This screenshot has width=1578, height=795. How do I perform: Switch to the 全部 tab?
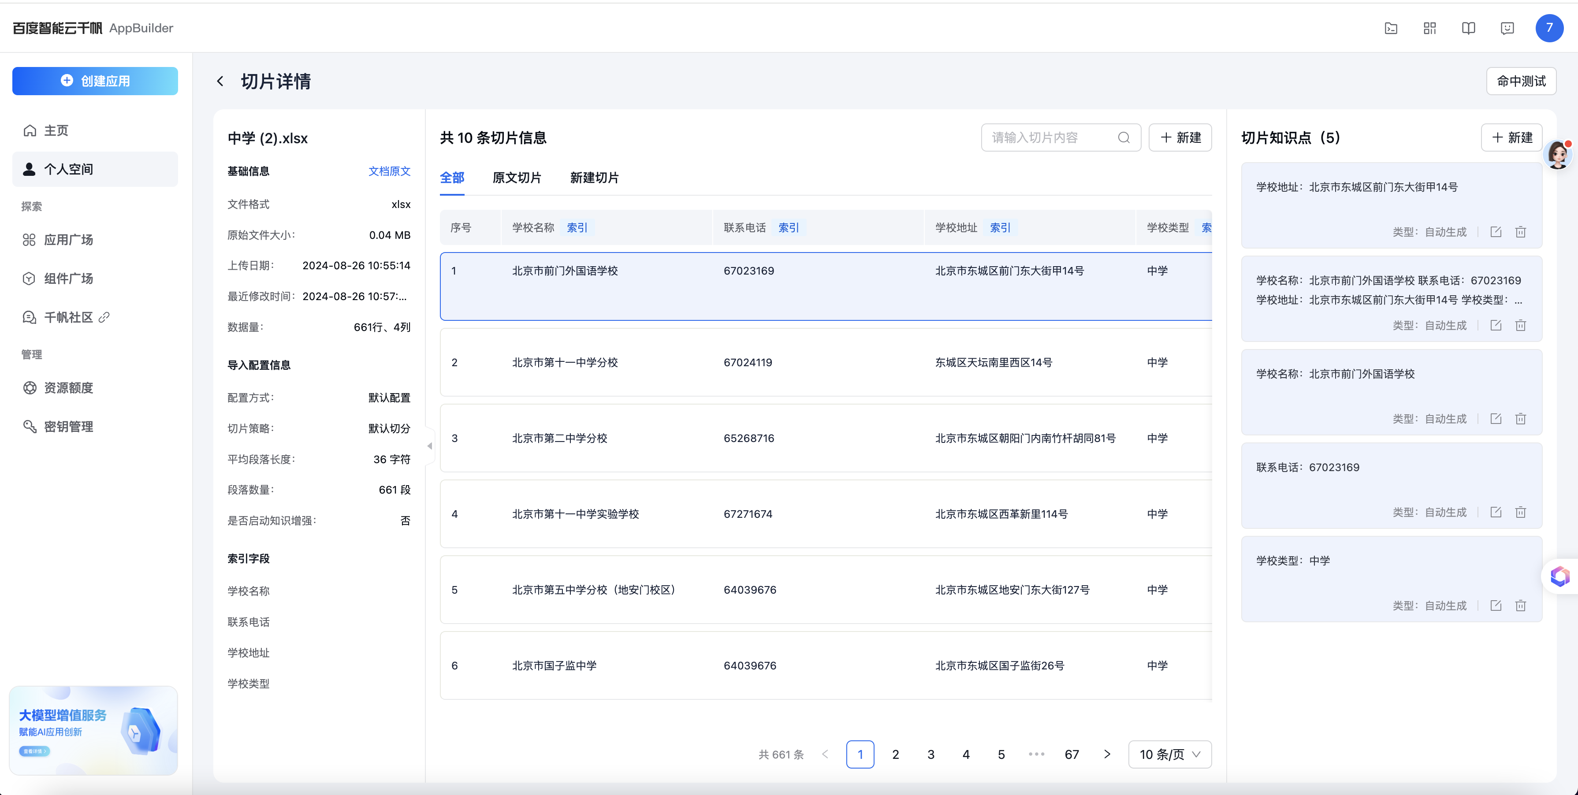(x=452, y=178)
